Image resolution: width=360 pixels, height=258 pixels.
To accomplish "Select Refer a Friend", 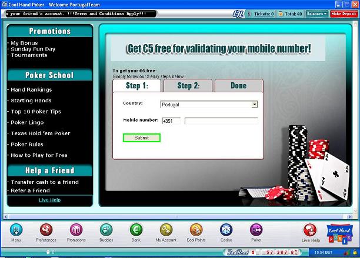I will pos(30,190).
